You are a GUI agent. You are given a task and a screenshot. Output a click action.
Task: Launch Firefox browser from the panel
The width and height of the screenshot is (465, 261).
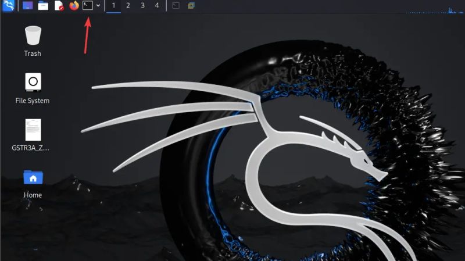[x=74, y=6]
